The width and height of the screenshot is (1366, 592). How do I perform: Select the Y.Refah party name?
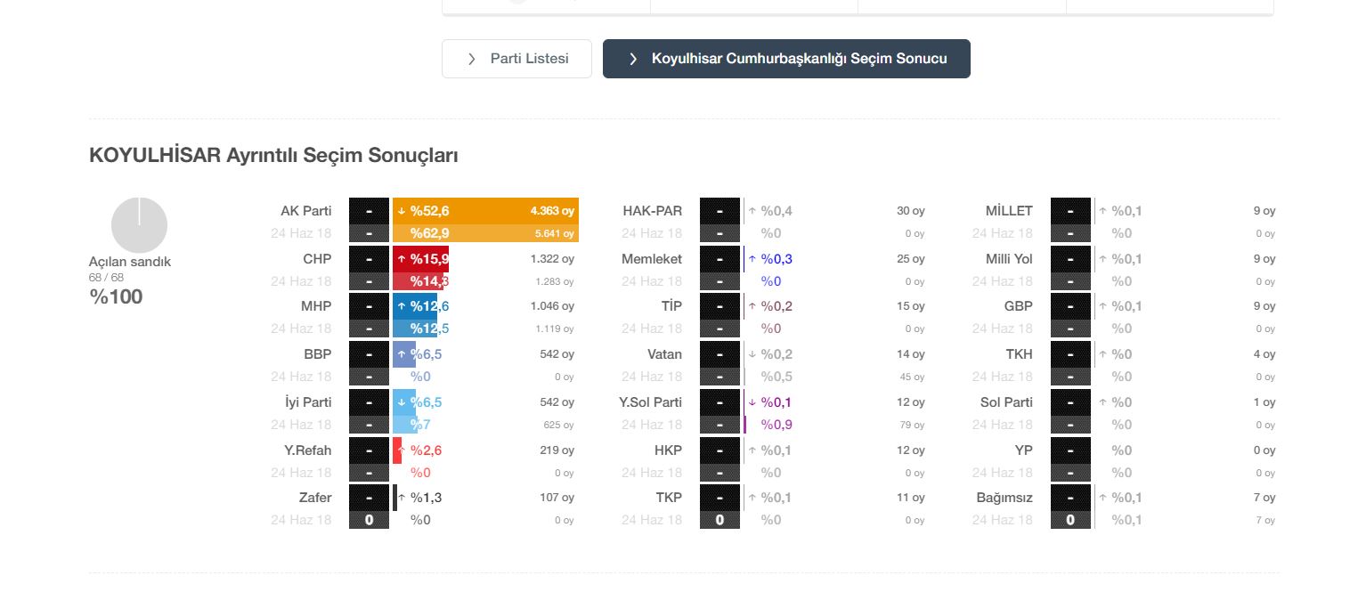pos(308,450)
